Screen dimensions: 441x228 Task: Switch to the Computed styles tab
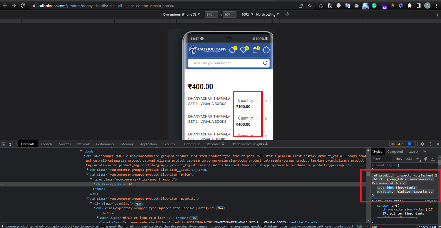click(x=395, y=152)
